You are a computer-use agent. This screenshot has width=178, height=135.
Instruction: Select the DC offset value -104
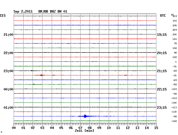click(174, 89)
